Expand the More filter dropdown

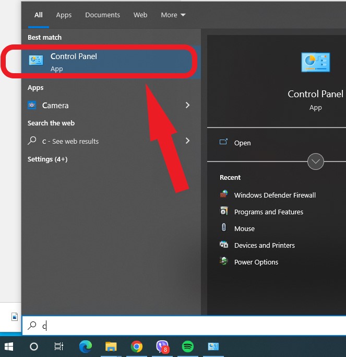coord(173,15)
